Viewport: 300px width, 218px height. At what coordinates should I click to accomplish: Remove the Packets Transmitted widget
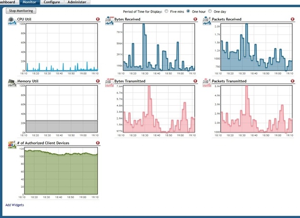tap(292, 81)
